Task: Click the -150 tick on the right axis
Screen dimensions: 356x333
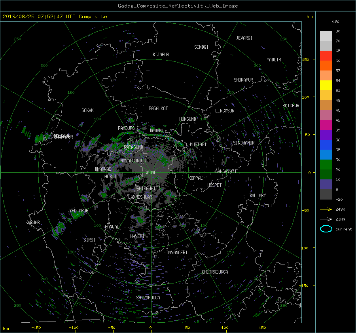Action: [x=303, y=285]
